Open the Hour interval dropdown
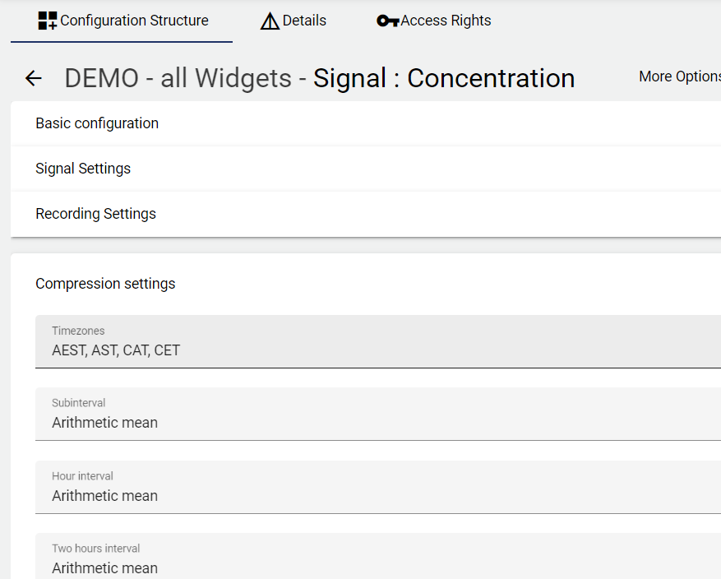This screenshot has height=579, width=721. tap(378, 487)
